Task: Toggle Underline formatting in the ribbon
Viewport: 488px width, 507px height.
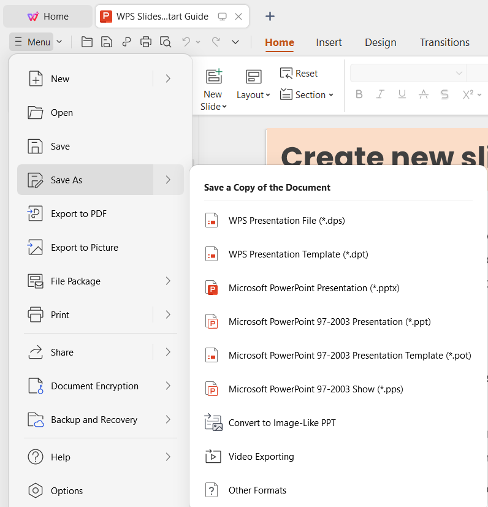Action: pyautogui.click(x=402, y=94)
